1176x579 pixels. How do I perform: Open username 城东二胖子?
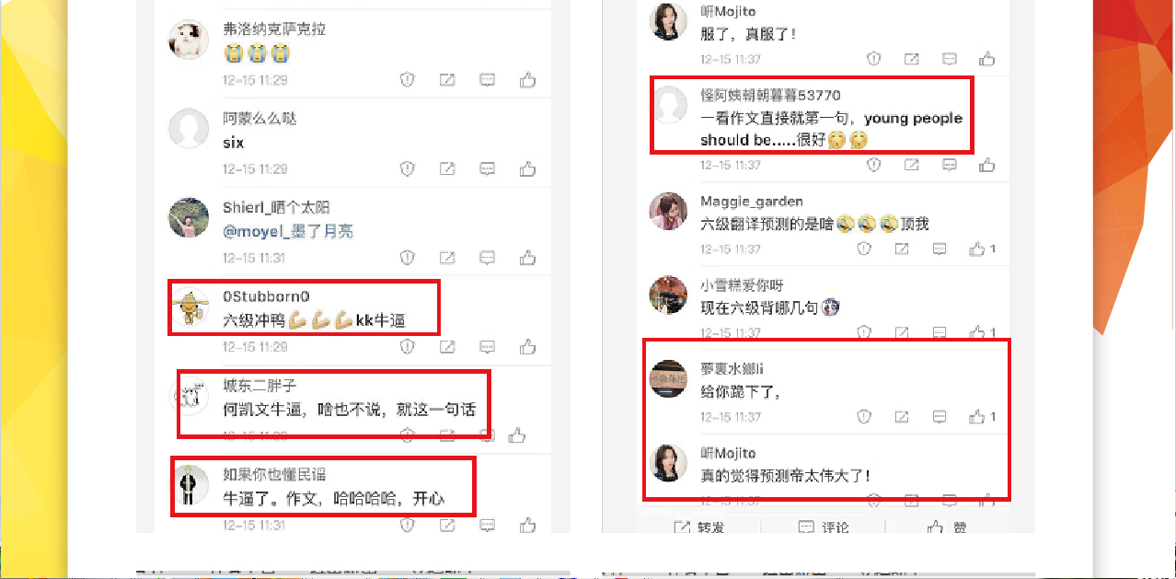pyautogui.click(x=259, y=386)
